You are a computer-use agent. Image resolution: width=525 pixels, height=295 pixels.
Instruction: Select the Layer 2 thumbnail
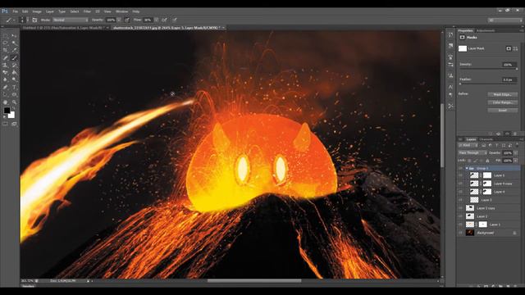click(470, 216)
